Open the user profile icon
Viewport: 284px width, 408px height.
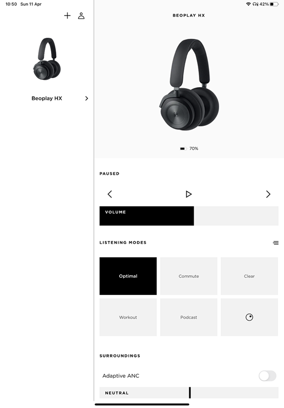(81, 16)
